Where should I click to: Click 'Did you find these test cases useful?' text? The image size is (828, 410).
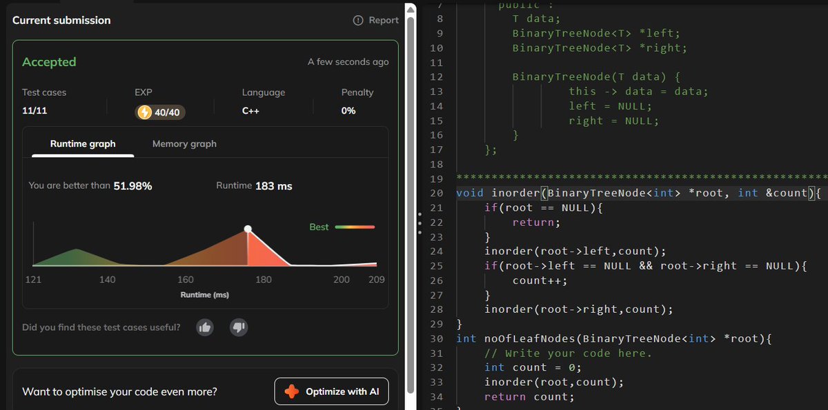[x=101, y=327]
